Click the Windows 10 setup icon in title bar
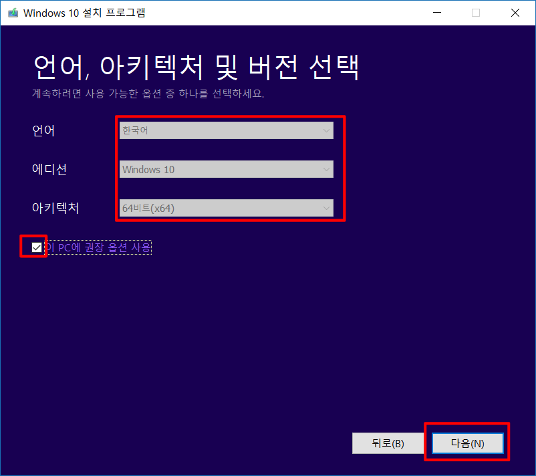Image resolution: width=536 pixels, height=476 pixels. coord(13,13)
